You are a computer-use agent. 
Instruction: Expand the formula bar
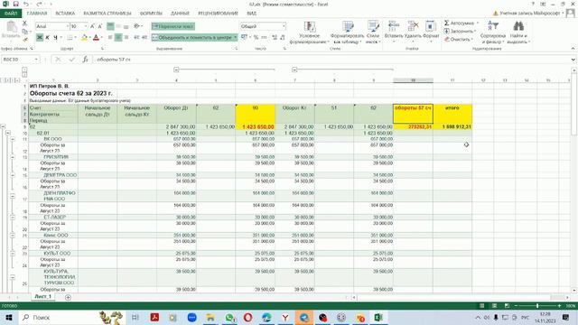point(573,59)
